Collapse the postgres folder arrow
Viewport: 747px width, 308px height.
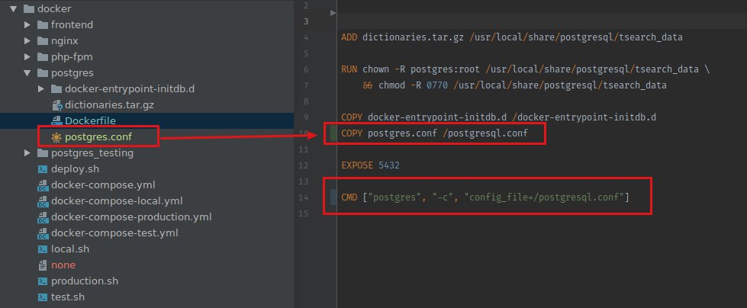click(x=27, y=73)
